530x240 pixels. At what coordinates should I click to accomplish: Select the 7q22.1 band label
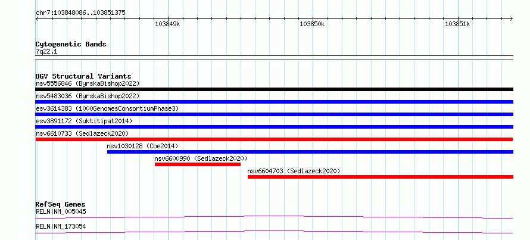point(46,52)
